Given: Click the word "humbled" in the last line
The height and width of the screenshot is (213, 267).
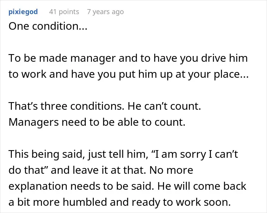Looking at the screenshot, I should pos(85,202).
